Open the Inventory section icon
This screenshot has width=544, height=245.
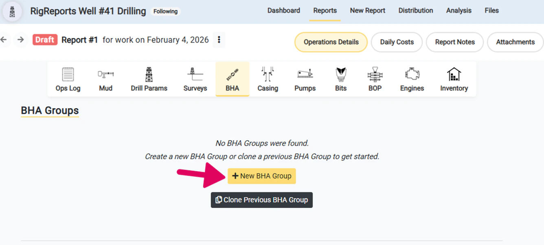pos(454,78)
